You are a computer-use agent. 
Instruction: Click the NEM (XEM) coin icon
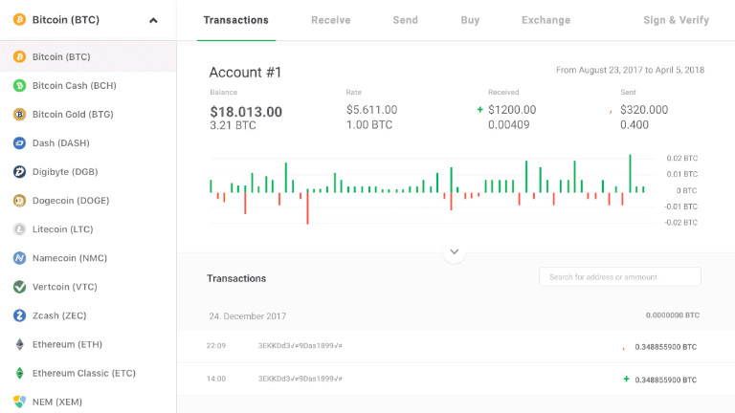[x=19, y=401]
